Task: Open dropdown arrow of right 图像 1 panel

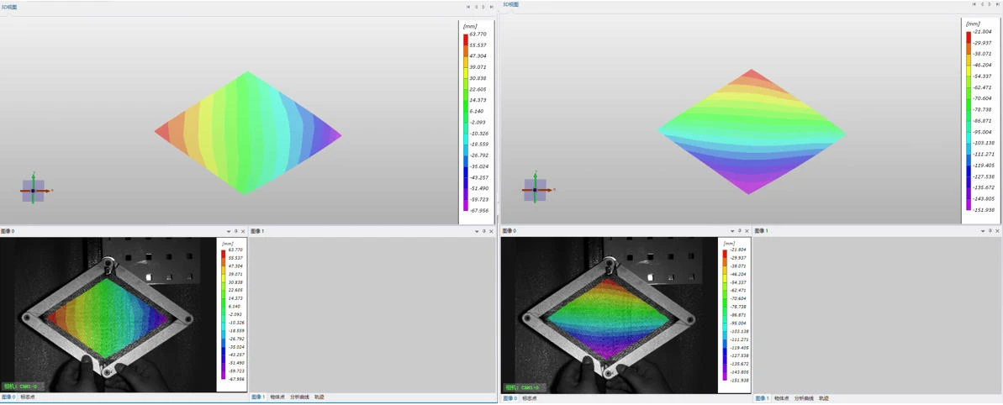Action: (983, 231)
